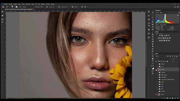180x101 pixels.
Task: Expand the Limpieza layer group
Action: pos(158,91)
